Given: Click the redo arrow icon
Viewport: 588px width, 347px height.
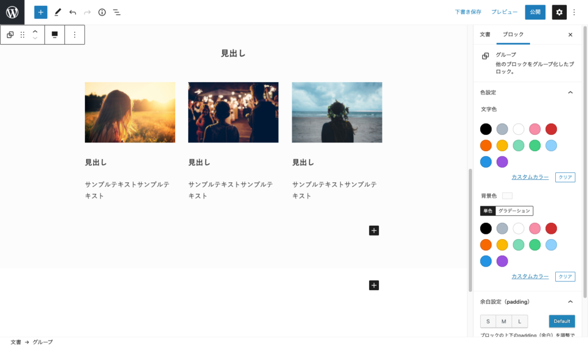Looking at the screenshot, I should point(87,13).
